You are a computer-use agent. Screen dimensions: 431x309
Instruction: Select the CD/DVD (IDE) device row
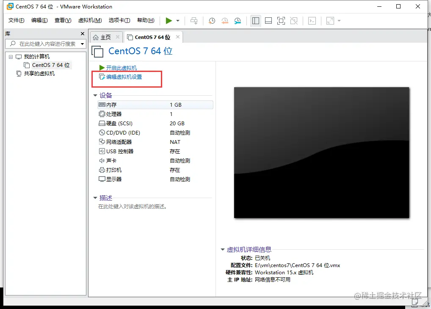pos(155,133)
